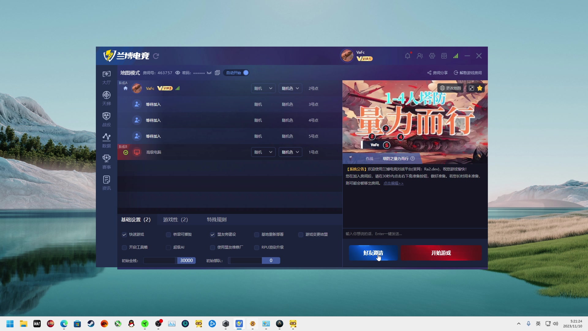
Task: Click the 好友邀请 invite friends button
Action: click(373, 253)
